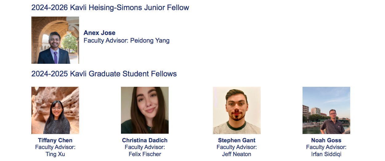This screenshot has height=161, width=385.
Task: Click the 2024-2025 Kavli Graduate Student Fellows heading
Action: tap(104, 74)
